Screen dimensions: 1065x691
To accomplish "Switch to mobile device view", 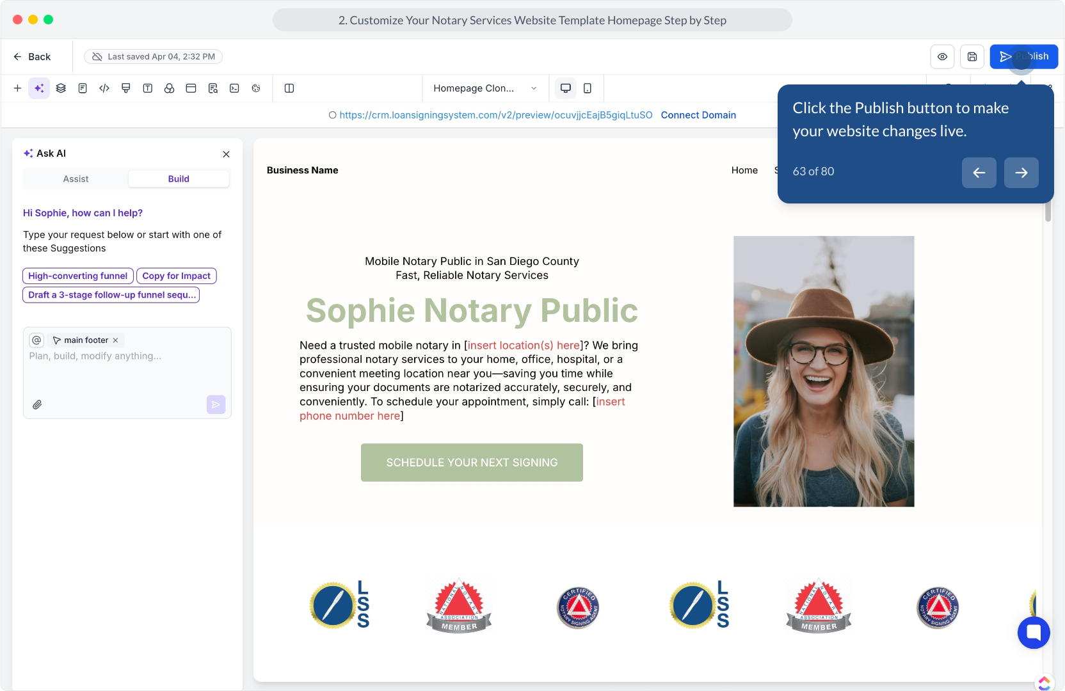I will (588, 88).
